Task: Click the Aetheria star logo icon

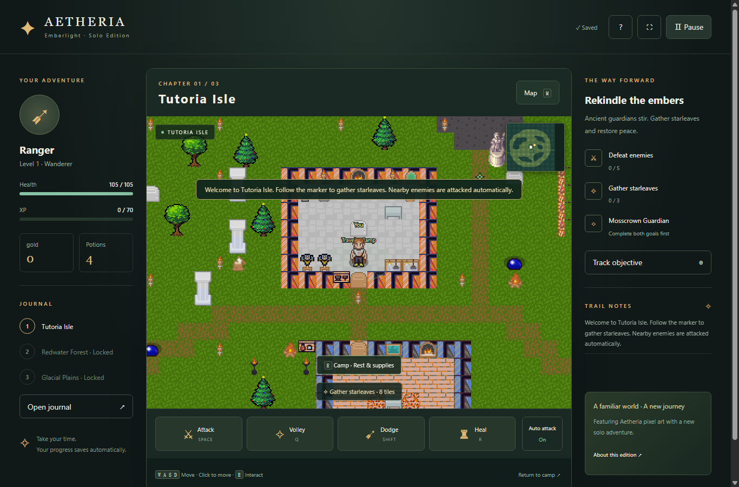Action: (28, 28)
